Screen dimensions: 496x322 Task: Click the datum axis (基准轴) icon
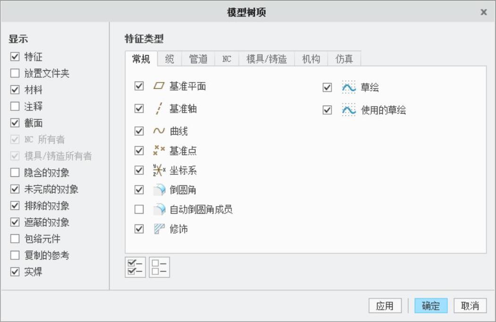click(x=159, y=109)
